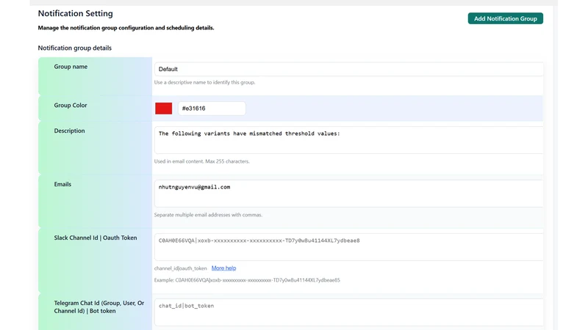
Task: Click the Add Notification Group button
Action: [x=505, y=18]
